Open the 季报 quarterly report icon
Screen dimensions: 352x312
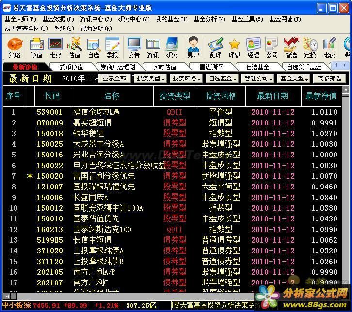point(112,47)
